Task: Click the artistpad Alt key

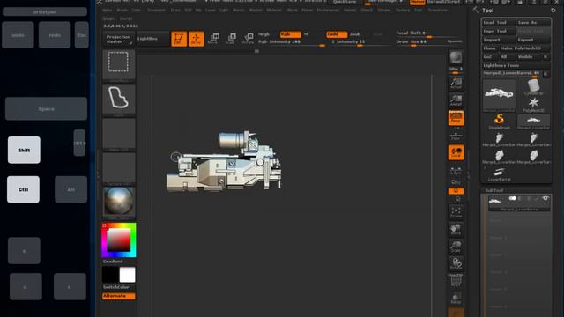Action: click(x=70, y=189)
